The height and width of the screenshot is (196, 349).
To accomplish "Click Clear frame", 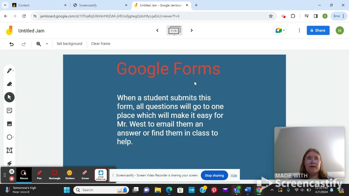I will 101,44.
